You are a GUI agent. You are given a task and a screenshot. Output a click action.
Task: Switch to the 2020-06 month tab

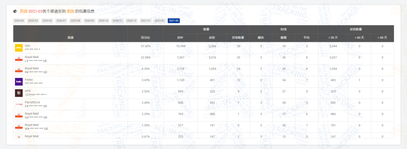pos(47,21)
